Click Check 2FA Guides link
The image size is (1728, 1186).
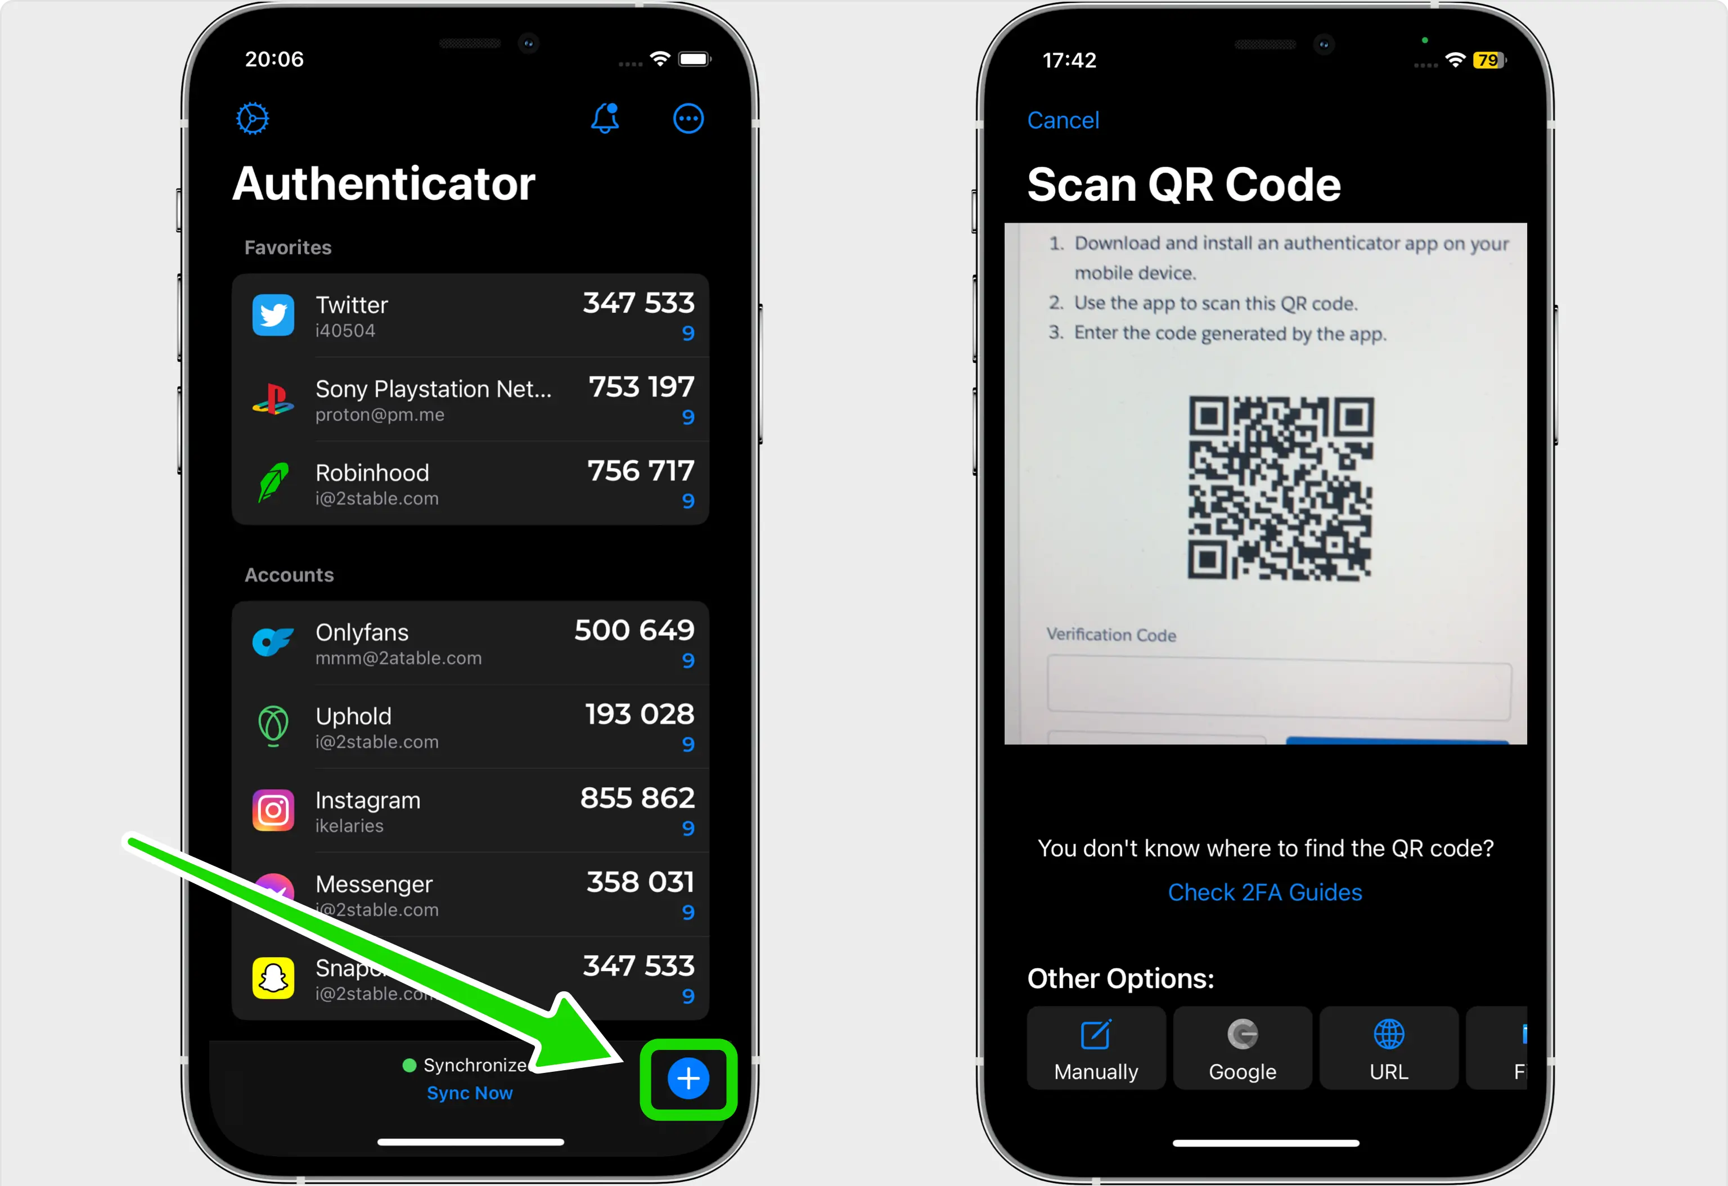pyautogui.click(x=1266, y=893)
